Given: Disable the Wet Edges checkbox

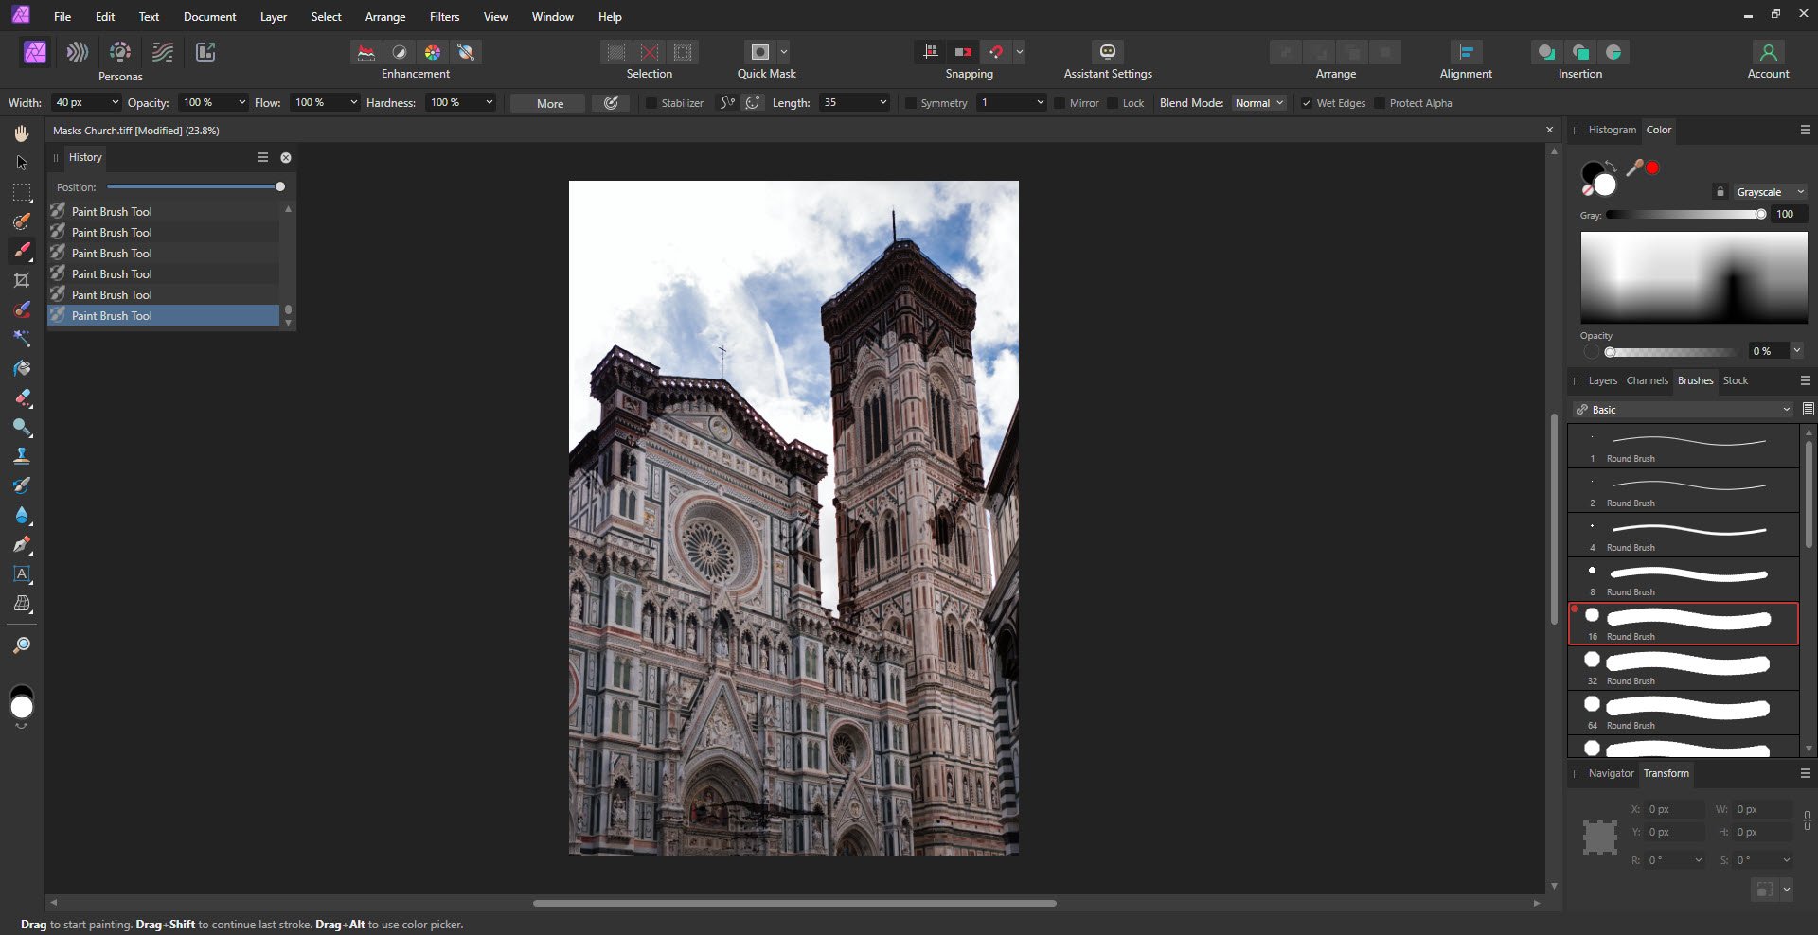Looking at the screenshot, I should click(x=1307, y=103).
